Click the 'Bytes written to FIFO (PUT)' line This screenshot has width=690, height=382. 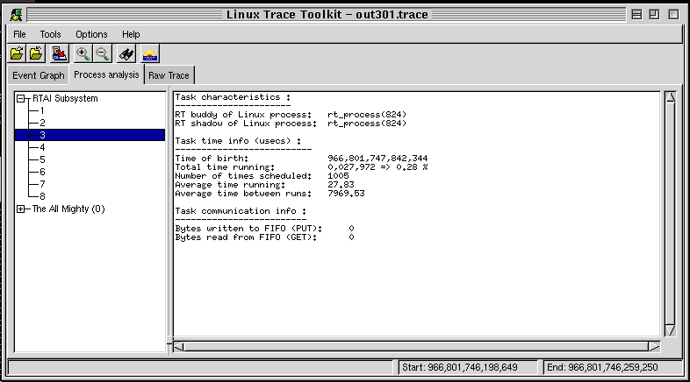coord(264,229)
